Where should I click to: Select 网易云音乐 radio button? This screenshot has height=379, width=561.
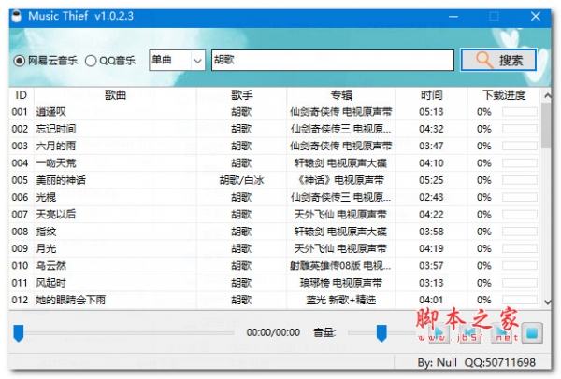(20, 61)
